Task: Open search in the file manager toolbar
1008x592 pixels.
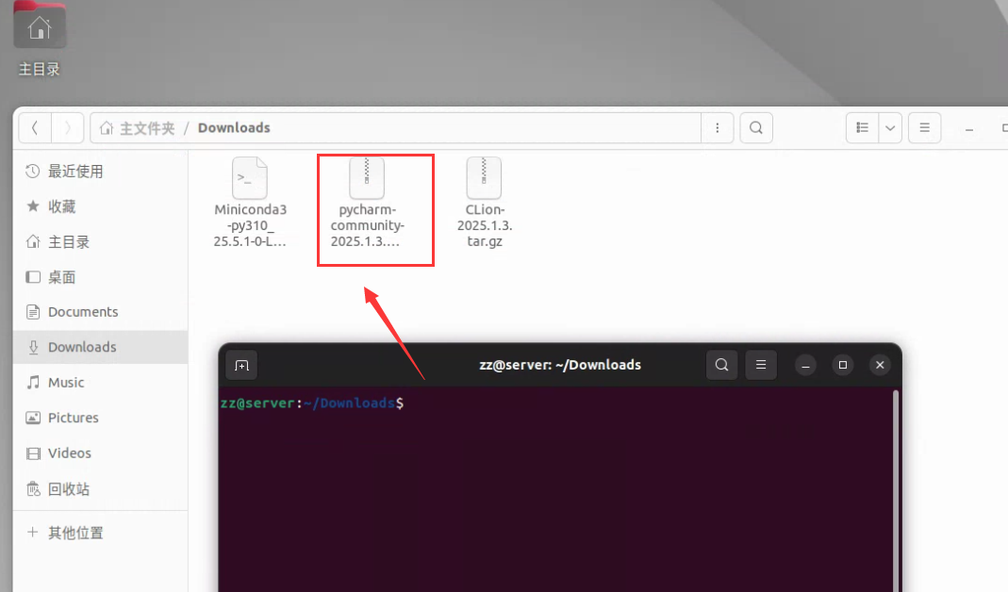Action: pos(755,127)
